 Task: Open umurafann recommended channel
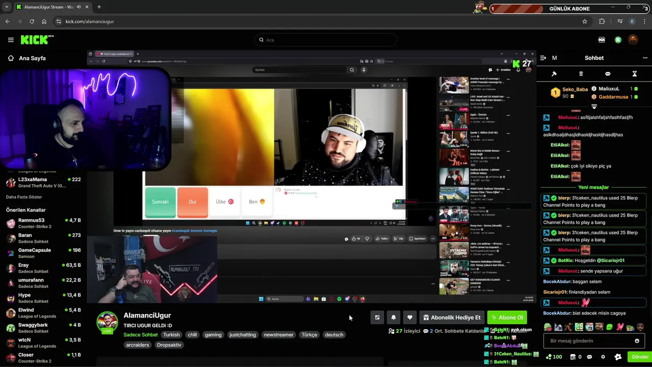pos(43,283)
